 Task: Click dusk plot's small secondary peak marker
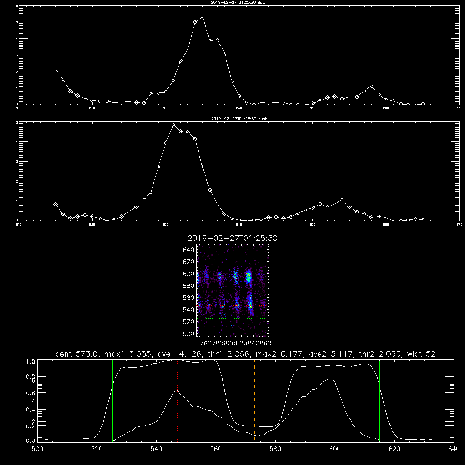coord(342,200)
